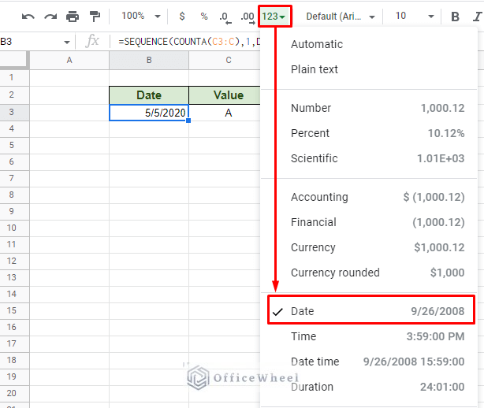Select row 5 header
Image resolution: width=484 pixels, height=408 pixels.
(14, 145)
